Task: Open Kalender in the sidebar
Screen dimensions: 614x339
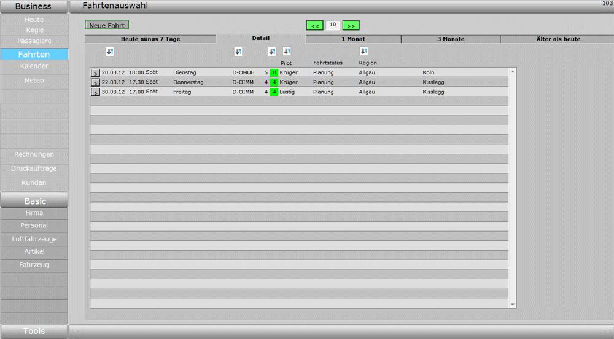Action: pos(34,66)
